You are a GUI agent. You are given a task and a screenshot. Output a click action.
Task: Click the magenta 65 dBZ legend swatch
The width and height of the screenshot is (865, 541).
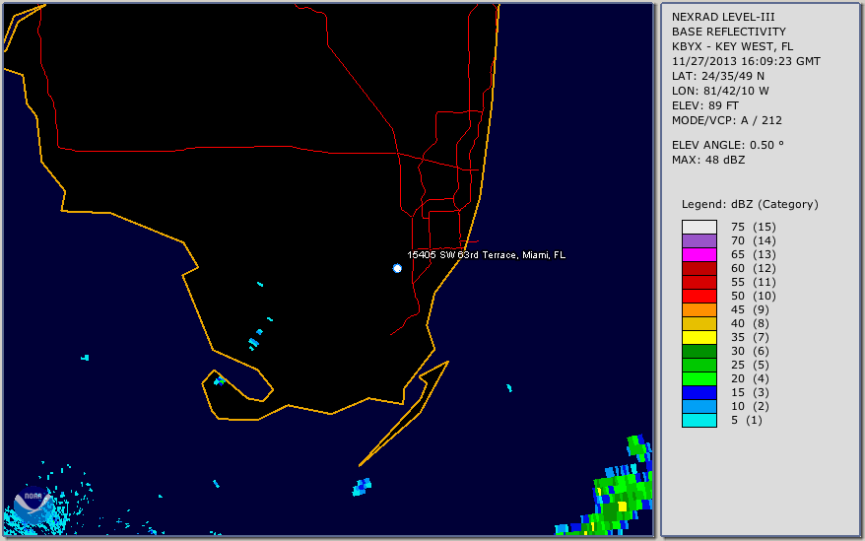699,254
